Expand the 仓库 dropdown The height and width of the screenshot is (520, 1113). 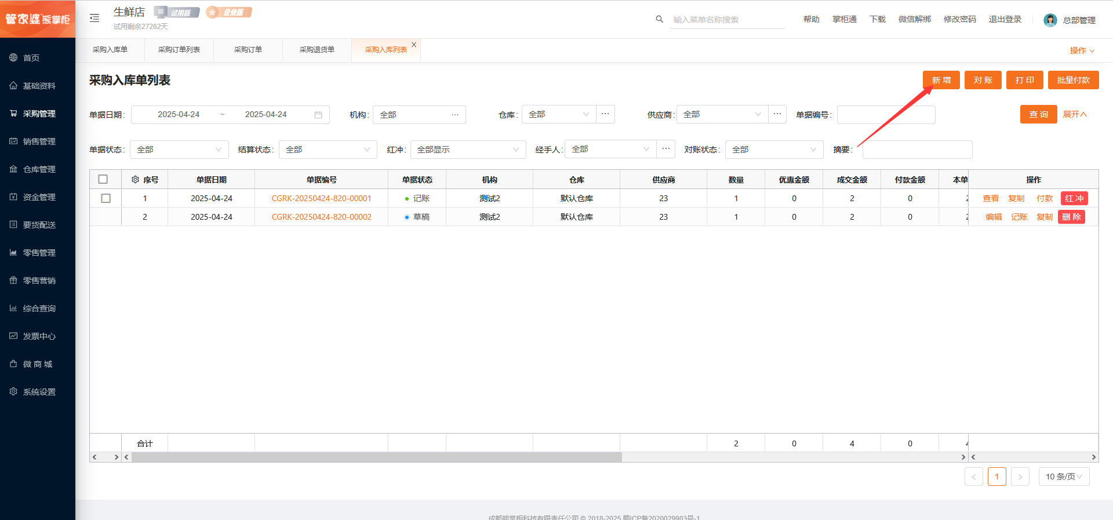pos(559,114)
